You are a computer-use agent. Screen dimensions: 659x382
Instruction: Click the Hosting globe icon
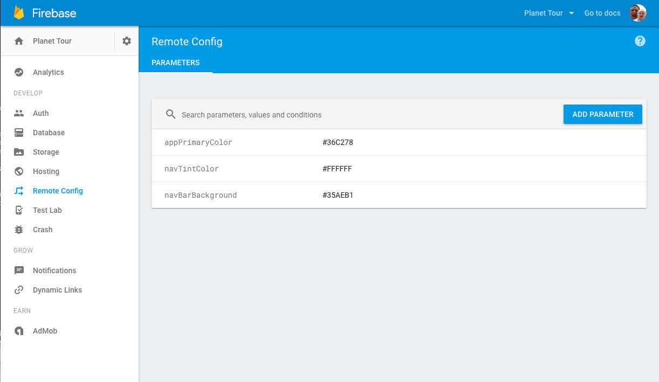(x=19, y=171)
